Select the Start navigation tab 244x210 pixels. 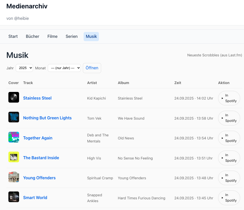13,37
